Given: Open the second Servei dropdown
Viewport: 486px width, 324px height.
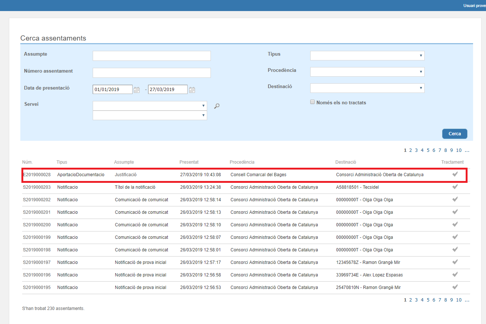Looking at the screenshot, I should pyautogui.click(x=150, y=115).
